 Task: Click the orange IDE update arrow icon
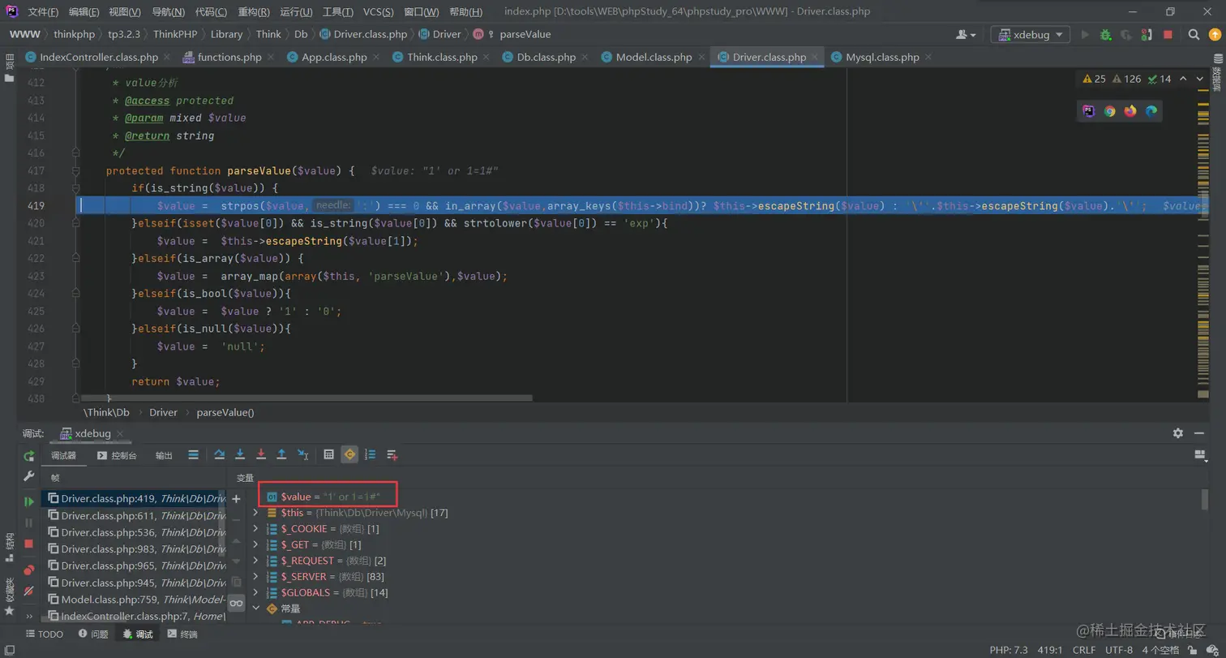point(1215,35)
